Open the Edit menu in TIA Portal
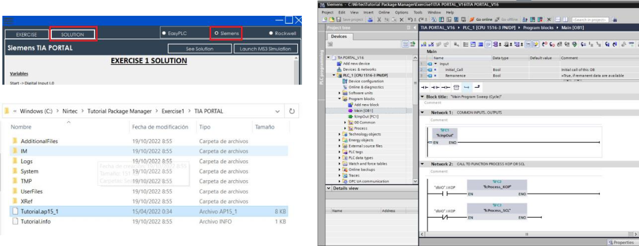This screenshot has width=639, height=246. pos(342,12)
